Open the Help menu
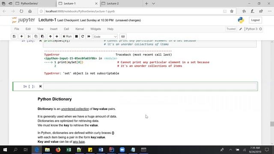Viewport: 274px width, 154px height. (x=110, y=29)
